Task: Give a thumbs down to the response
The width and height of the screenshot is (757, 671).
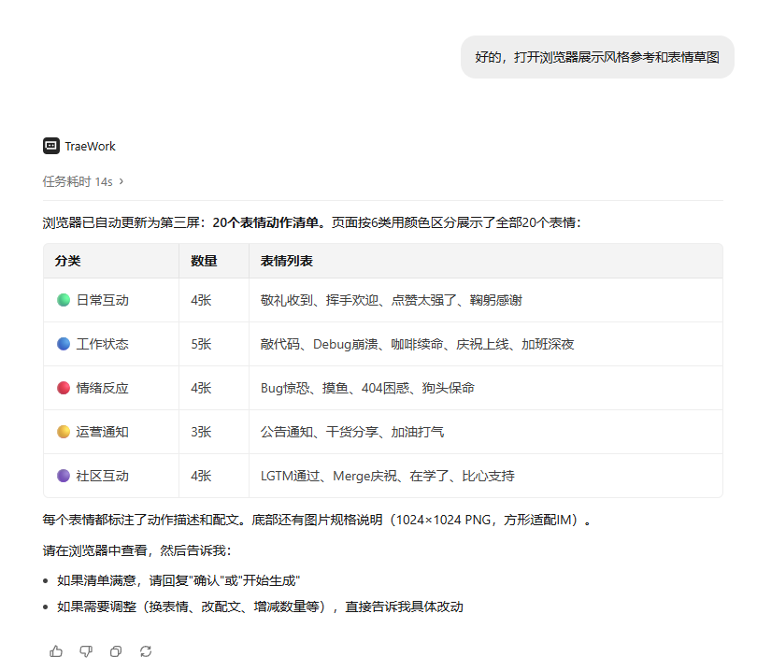Action: click(x=86, y=651)
